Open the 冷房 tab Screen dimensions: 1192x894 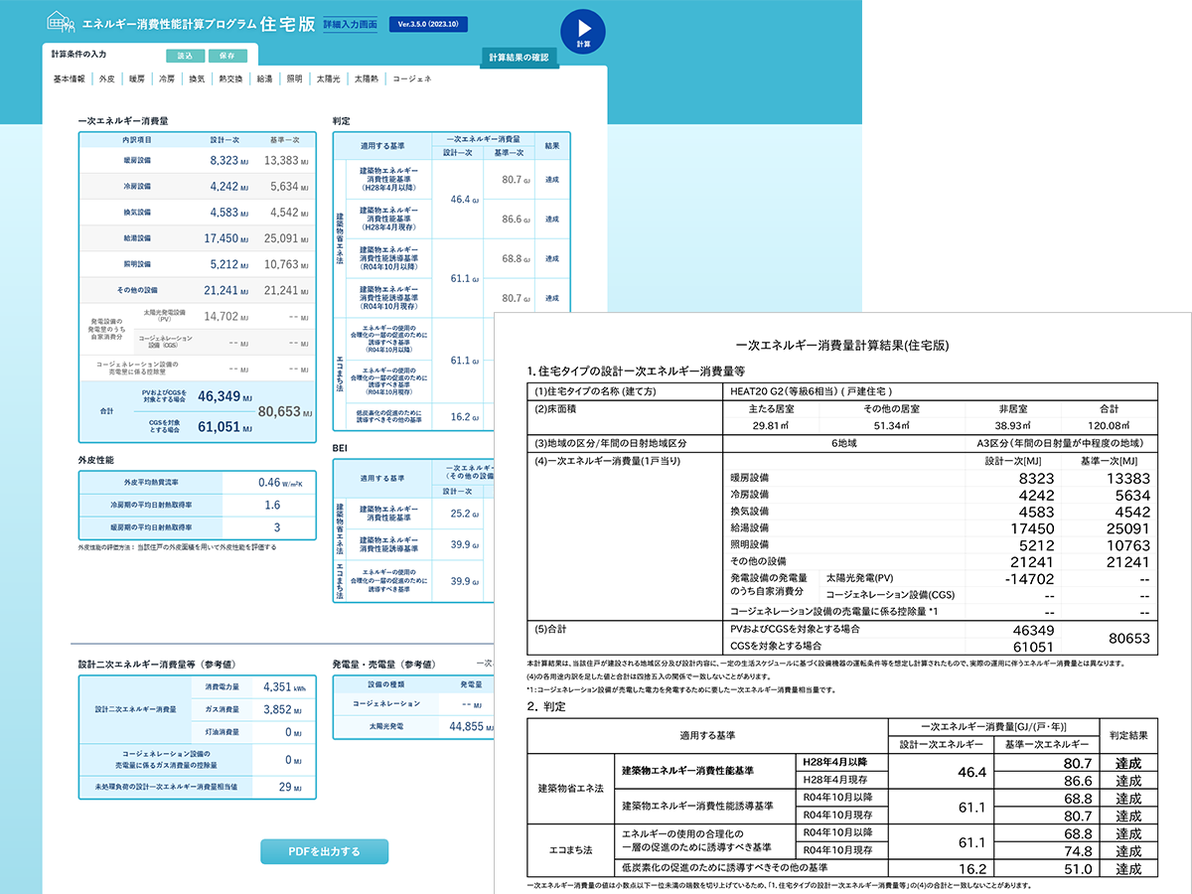167,78
